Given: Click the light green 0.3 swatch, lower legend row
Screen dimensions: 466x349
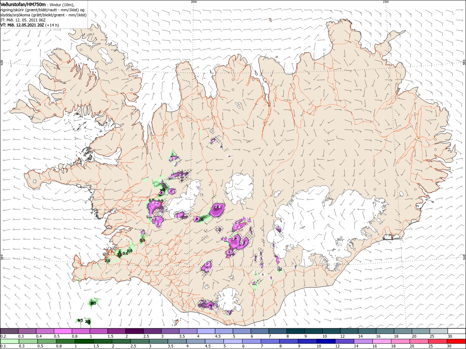Looking at the screenshot, I should point(28,341).
